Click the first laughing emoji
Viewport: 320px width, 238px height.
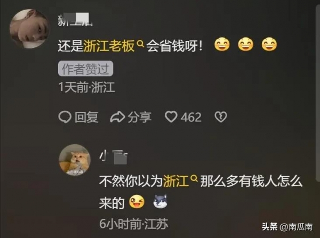tap(222, 44)
